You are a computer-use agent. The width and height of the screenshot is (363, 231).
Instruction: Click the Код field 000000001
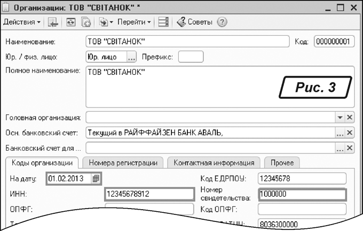click(x=334, y=42)
